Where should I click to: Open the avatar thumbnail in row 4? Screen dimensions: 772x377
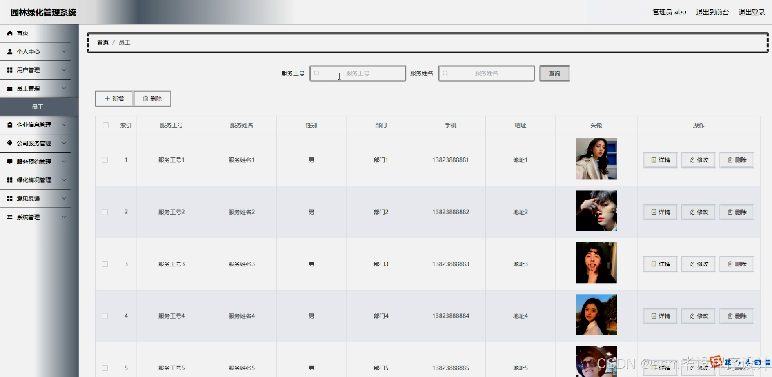tap(596, 315)
